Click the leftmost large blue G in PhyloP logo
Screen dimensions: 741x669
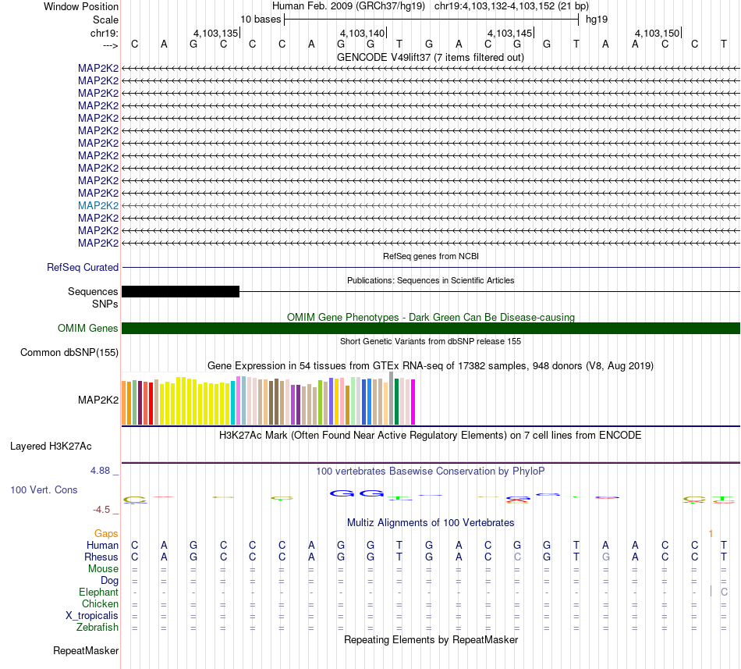pos(342,493)
